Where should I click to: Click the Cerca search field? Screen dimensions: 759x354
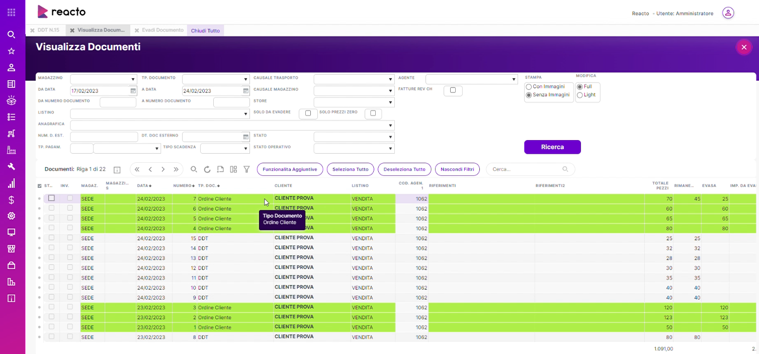tap(526, 169)
